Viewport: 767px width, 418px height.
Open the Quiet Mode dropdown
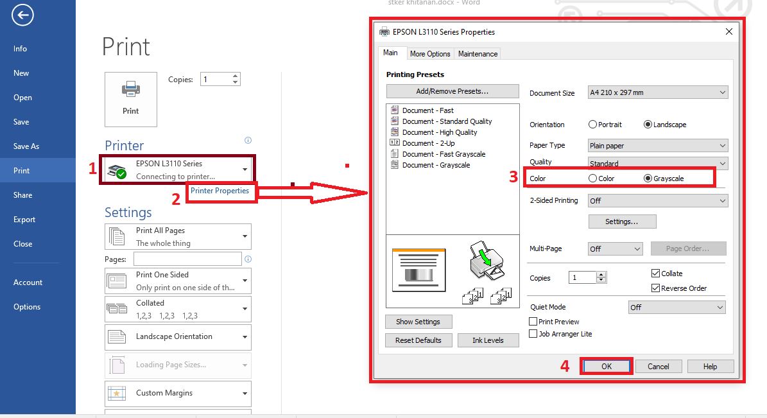(677, 308)
